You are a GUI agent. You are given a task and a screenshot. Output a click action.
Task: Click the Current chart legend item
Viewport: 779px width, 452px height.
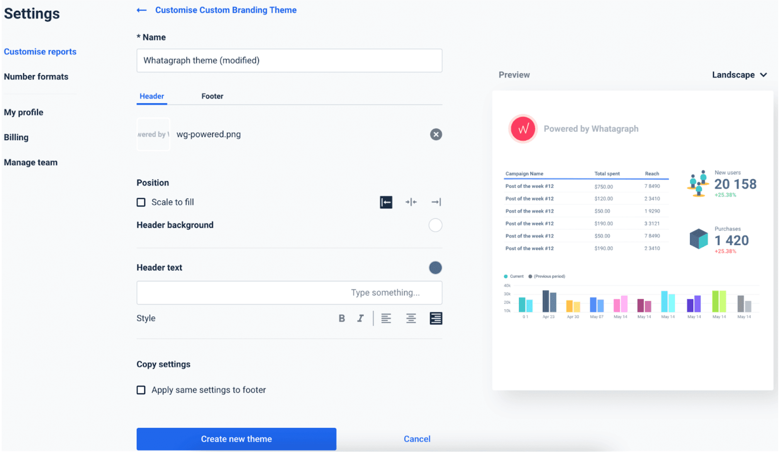tap(514, 277)
